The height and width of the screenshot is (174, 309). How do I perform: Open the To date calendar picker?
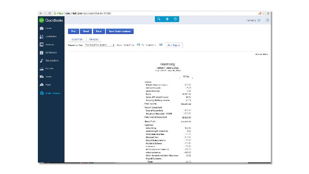point(161,45)
